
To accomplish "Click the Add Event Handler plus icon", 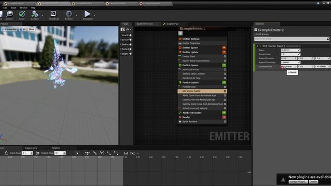I will [x=224, y=113].
